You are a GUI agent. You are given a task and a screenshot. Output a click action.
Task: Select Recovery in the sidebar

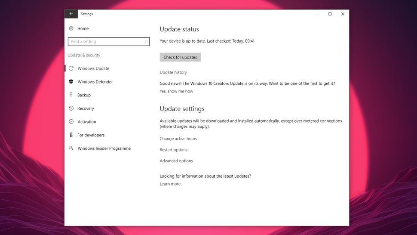(x=86, y=108)
